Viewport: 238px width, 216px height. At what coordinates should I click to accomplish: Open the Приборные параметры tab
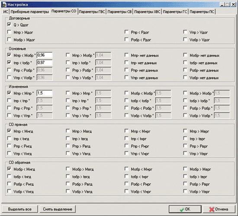pos(30,12)
